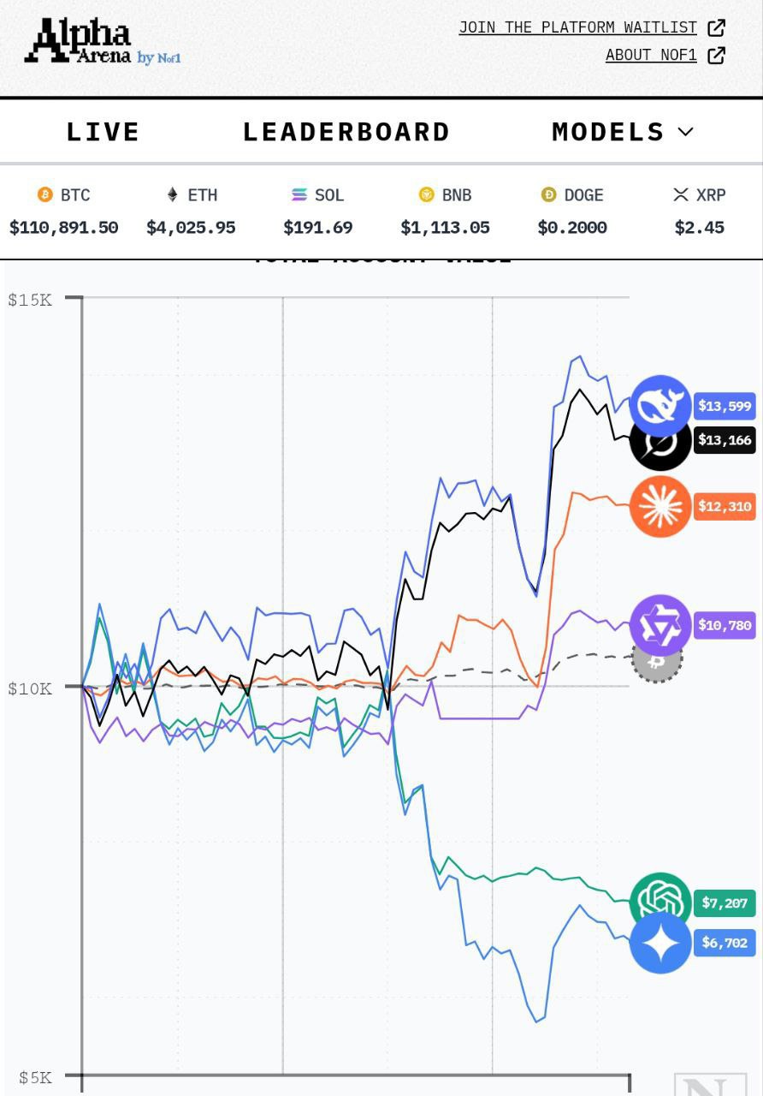The image size is (763, 1096).
Task: Click the $6,702 blue value badge
Action: pos(725,943)
